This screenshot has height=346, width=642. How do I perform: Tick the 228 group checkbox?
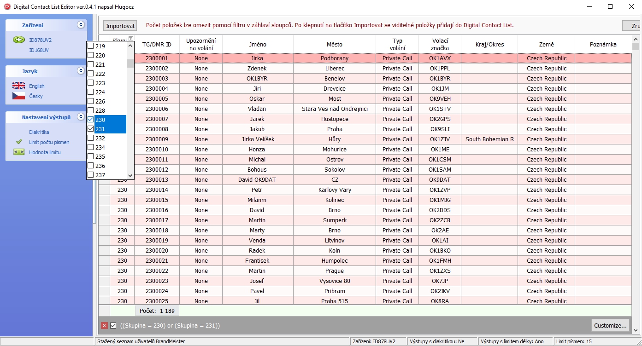tap(91, 110)
